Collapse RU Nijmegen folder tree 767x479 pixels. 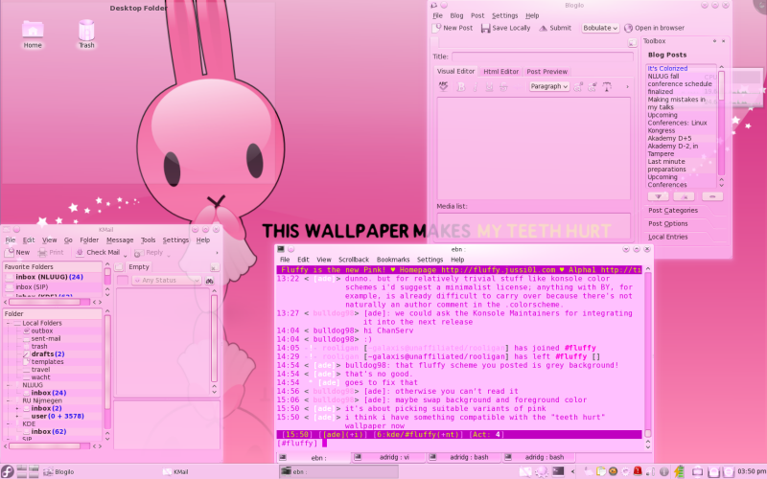coord(8,400)
